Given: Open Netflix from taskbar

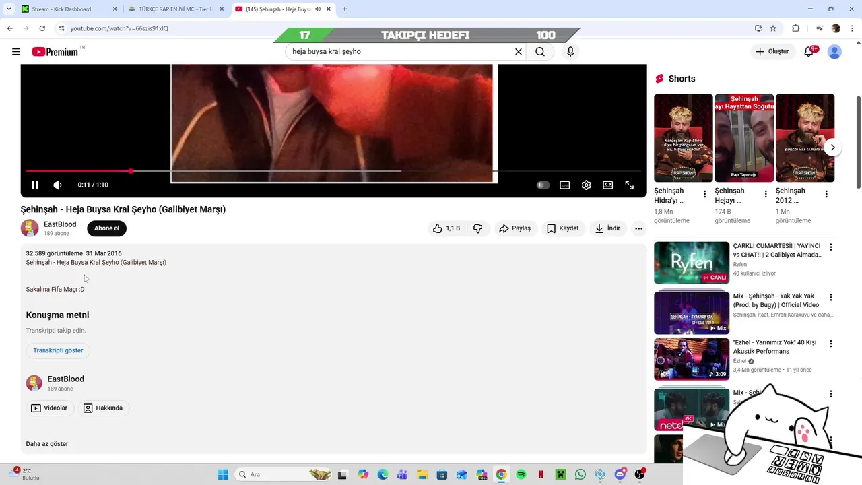Looking at the screenshot, I should (541, 474).
